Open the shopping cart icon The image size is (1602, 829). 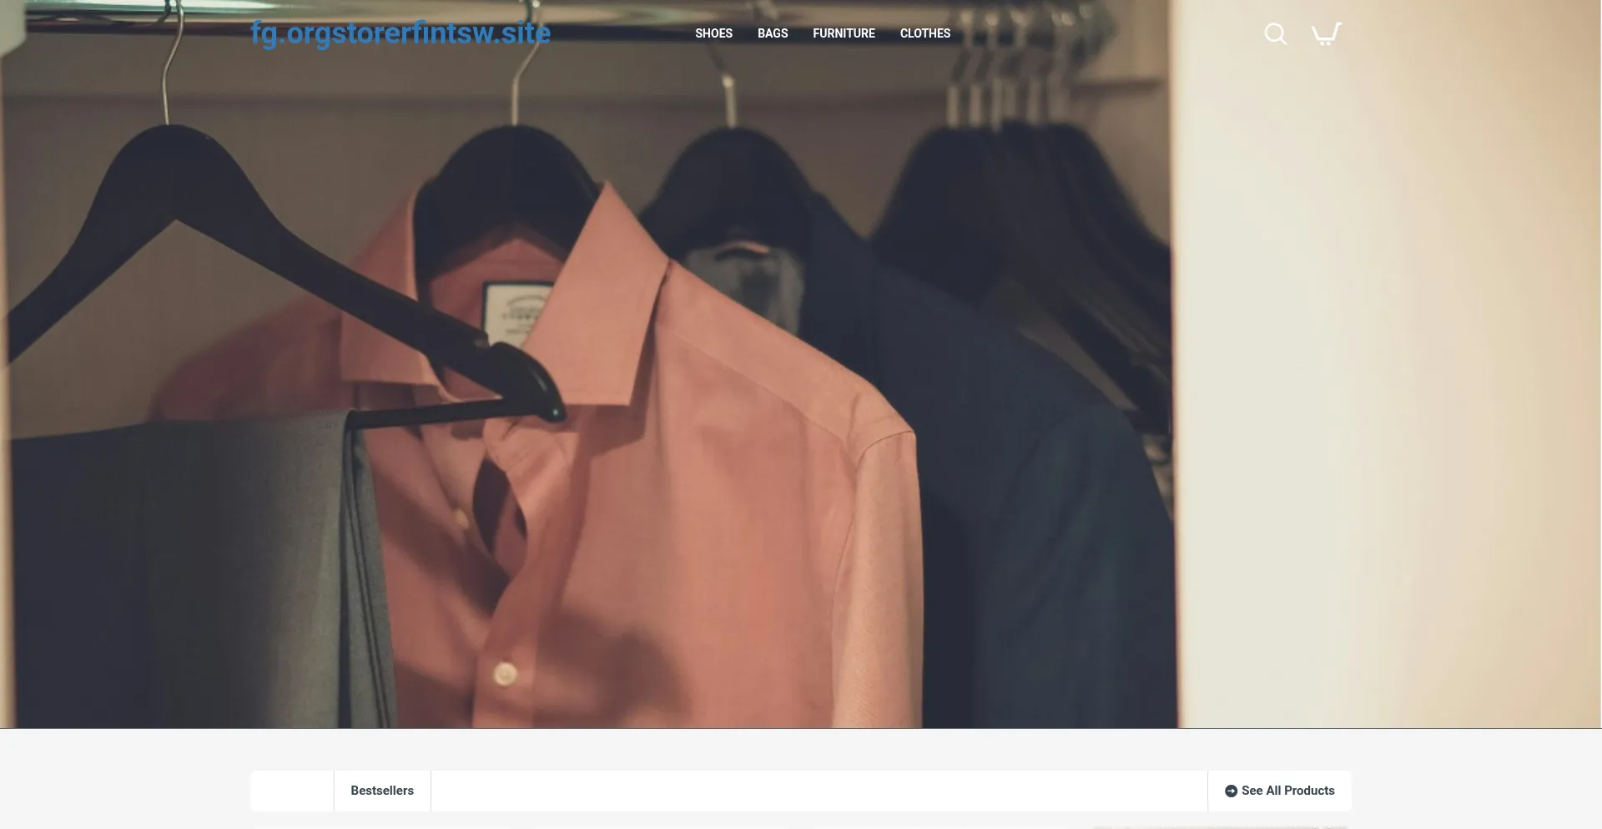pos(1326,33)
